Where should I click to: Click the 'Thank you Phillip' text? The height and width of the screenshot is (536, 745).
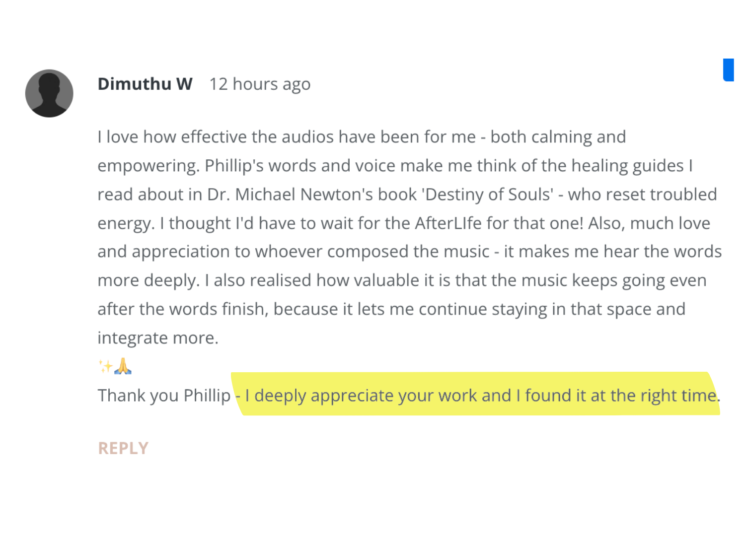point(164,396)
